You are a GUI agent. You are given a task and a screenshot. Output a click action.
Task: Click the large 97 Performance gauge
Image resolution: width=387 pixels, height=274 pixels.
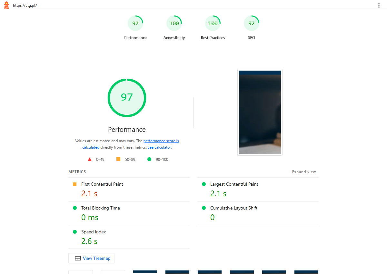[127, 98]
